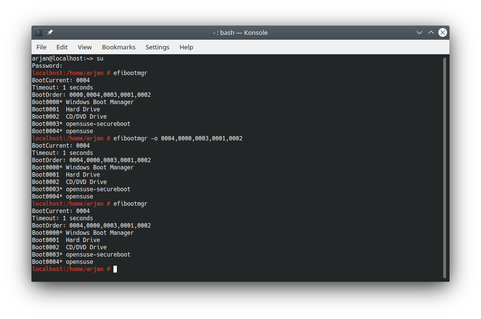Click the window title 'bash — Konsole'

[x=240, y=32]
